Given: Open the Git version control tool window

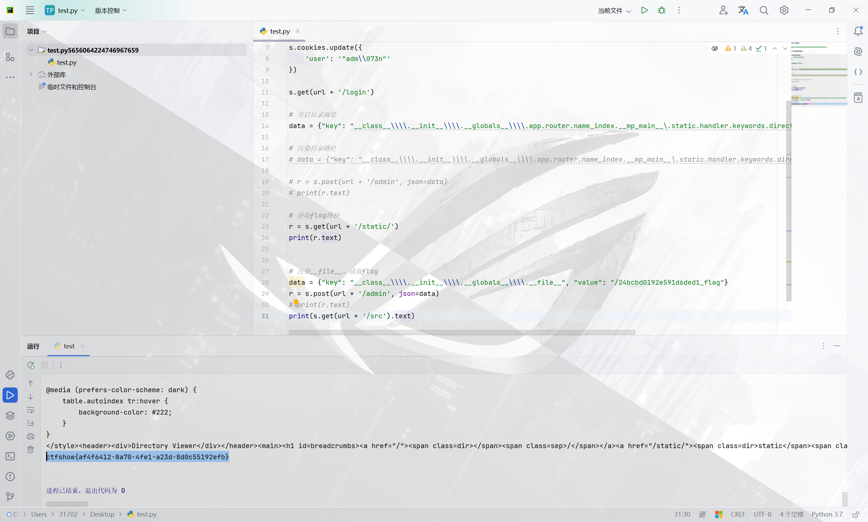Looking at the screenshot, I should 10,497.
